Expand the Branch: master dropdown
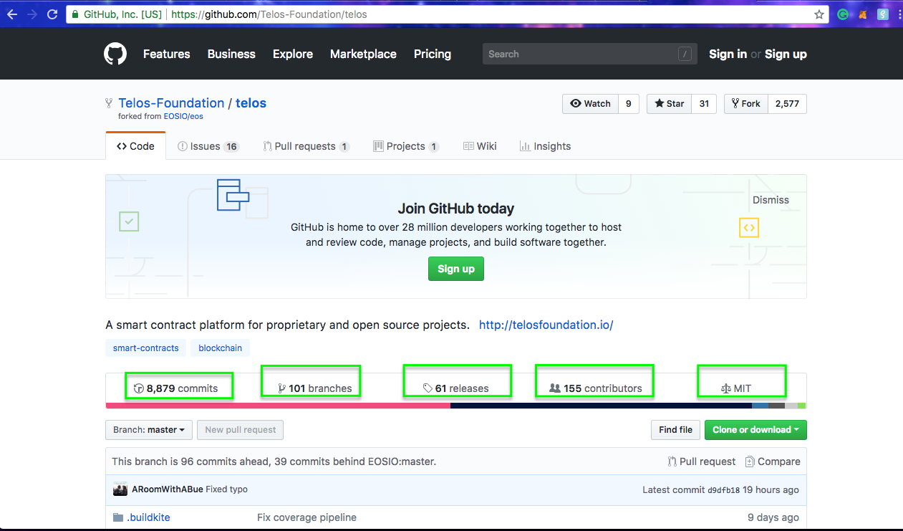Viewport: 903px width, 531px height. (149, 430)
